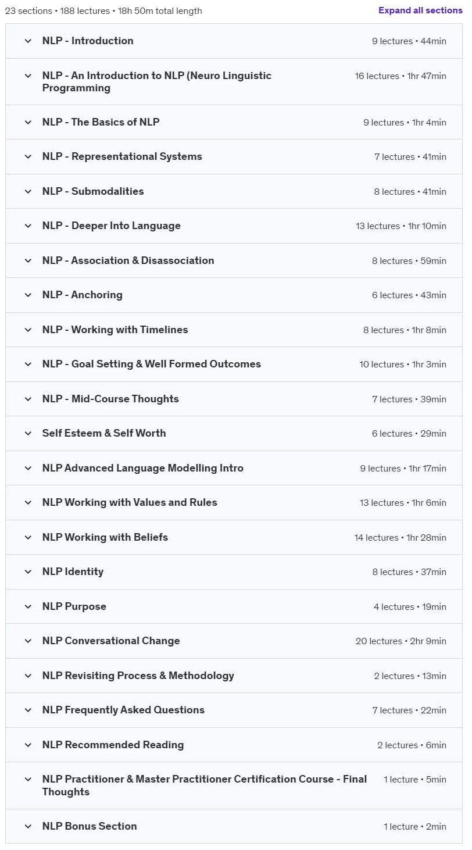Open NLP - Deeper Into Language section title
The image size is (472, 850).
coord(112,226)
